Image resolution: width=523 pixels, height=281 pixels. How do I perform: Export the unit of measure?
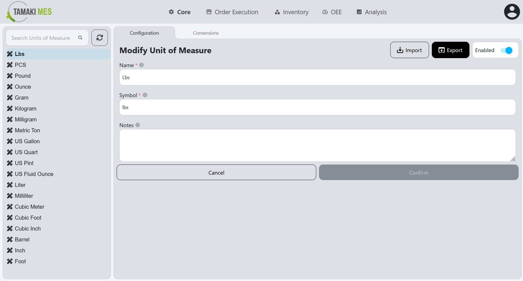tap(450, 50)
